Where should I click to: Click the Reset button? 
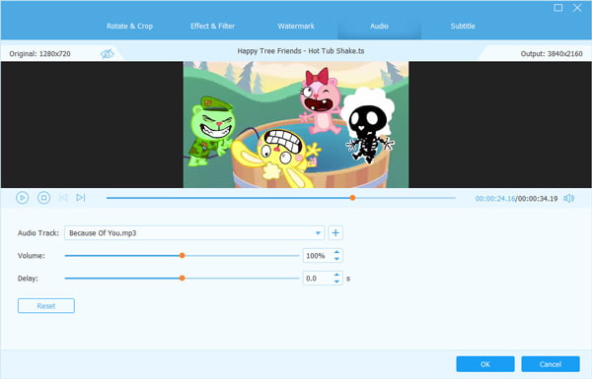tap(46, 306)
